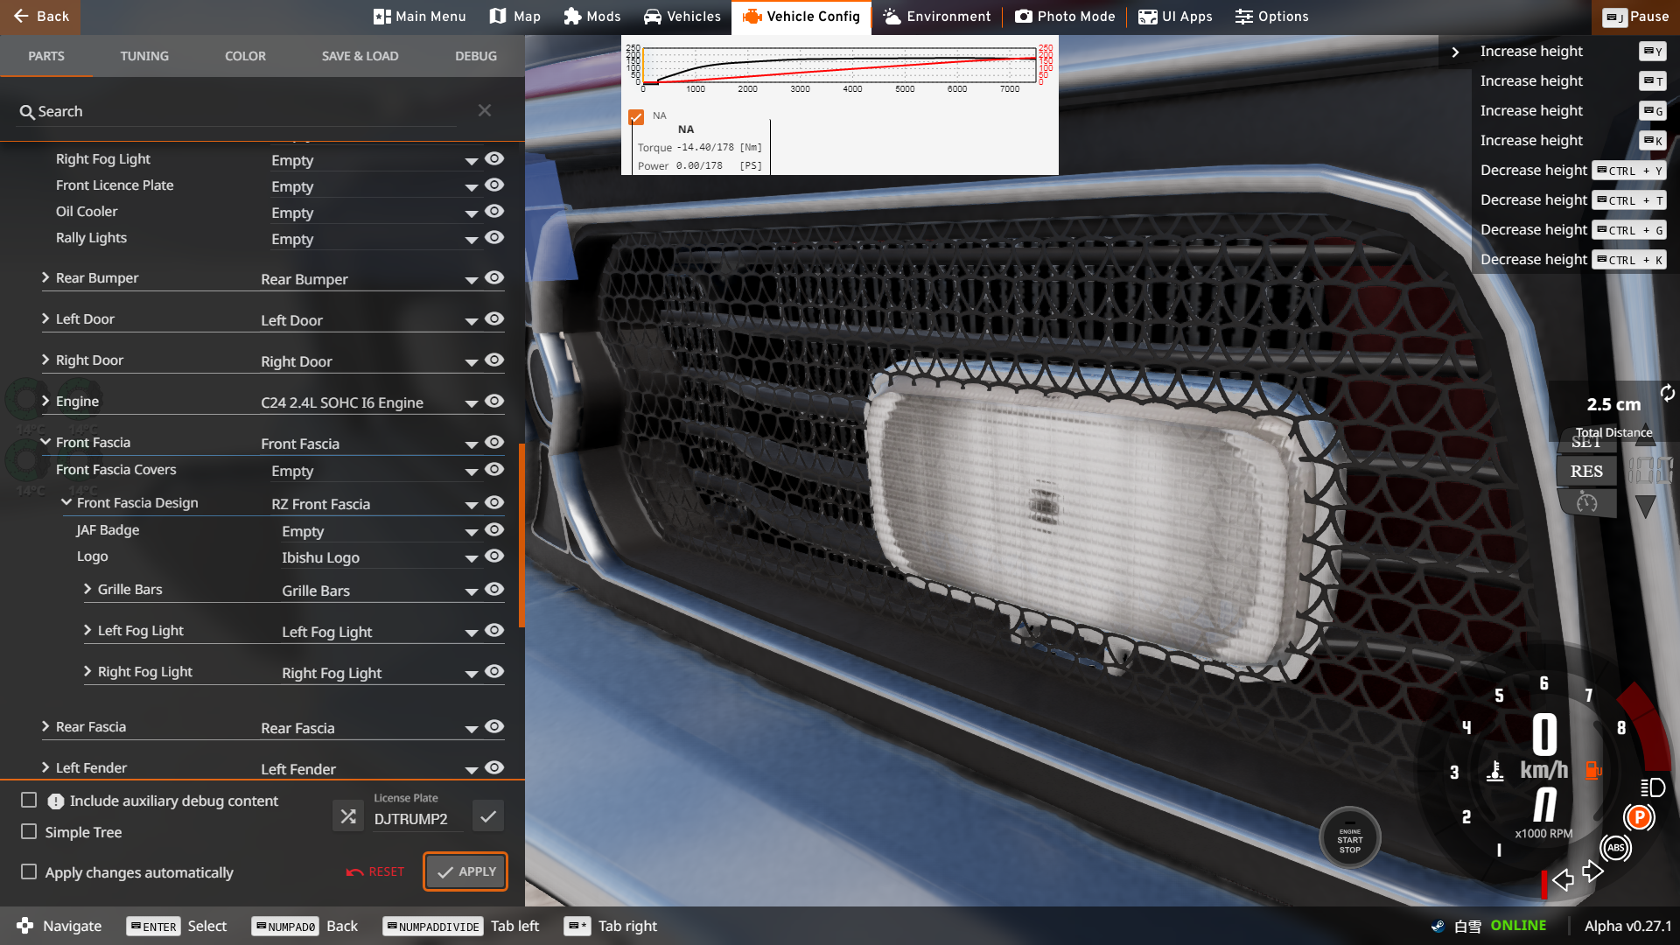Click the trip distance reset refresh icon
1680x945 pixels.
click(1668, 393)
